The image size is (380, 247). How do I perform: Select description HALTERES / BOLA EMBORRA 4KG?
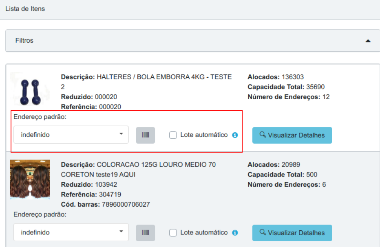(x=146, y=82)
